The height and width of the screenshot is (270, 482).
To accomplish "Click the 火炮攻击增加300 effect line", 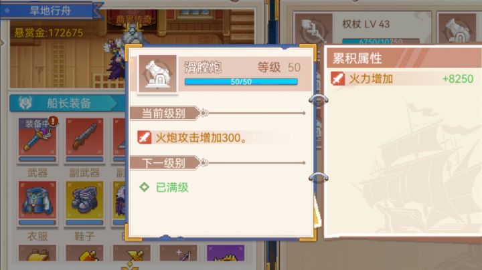I will [x=200, y=138].
